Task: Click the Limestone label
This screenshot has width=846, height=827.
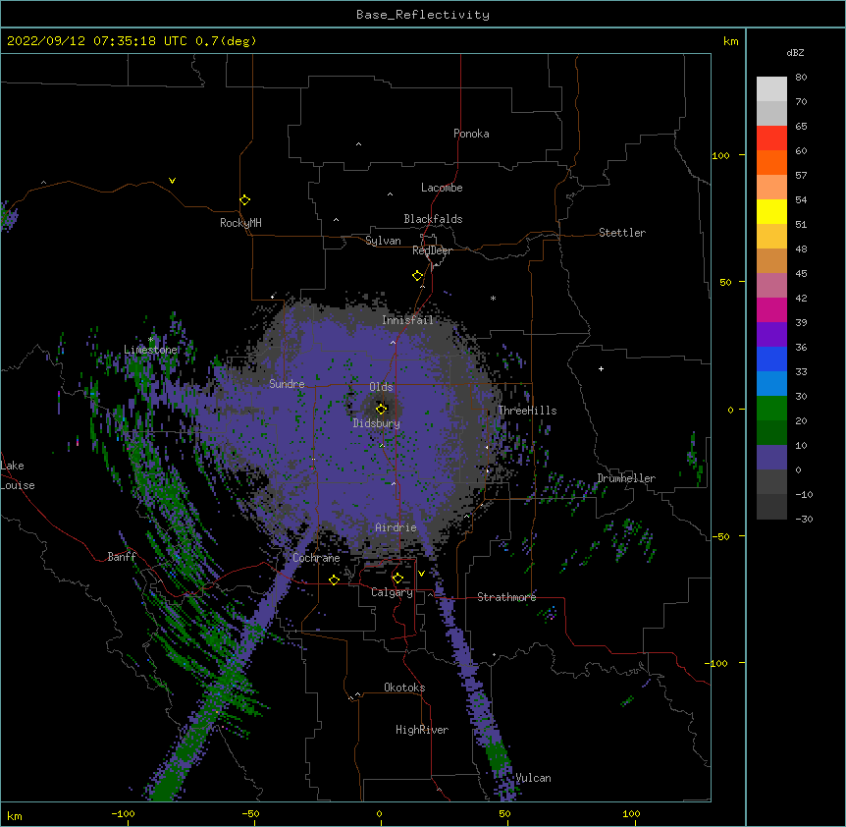Action: (150, 350)
